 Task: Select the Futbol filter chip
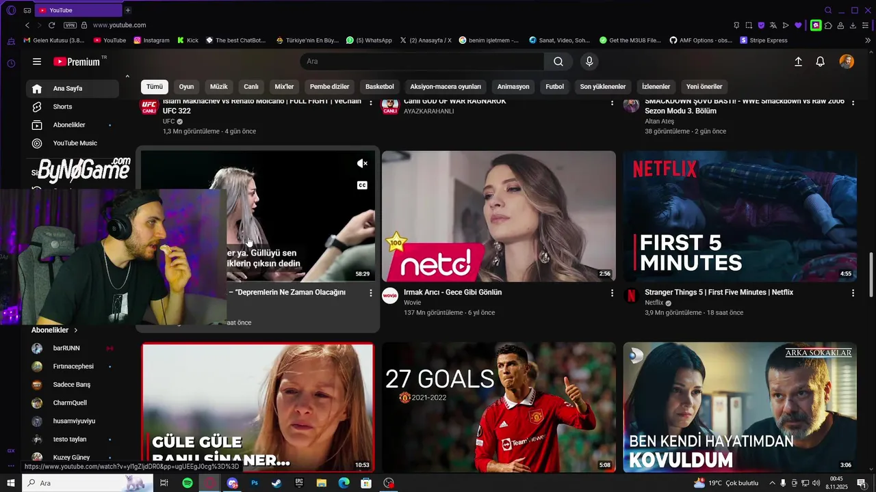(x=554, y=87)
